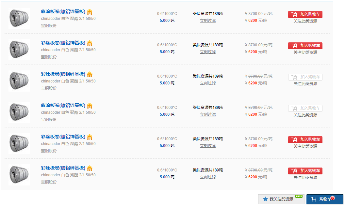The height and width of the screenshot is (206, 345).
Task: Open third row 彩涂板卷(镀铝锌基板) title link
Action: 63,74
